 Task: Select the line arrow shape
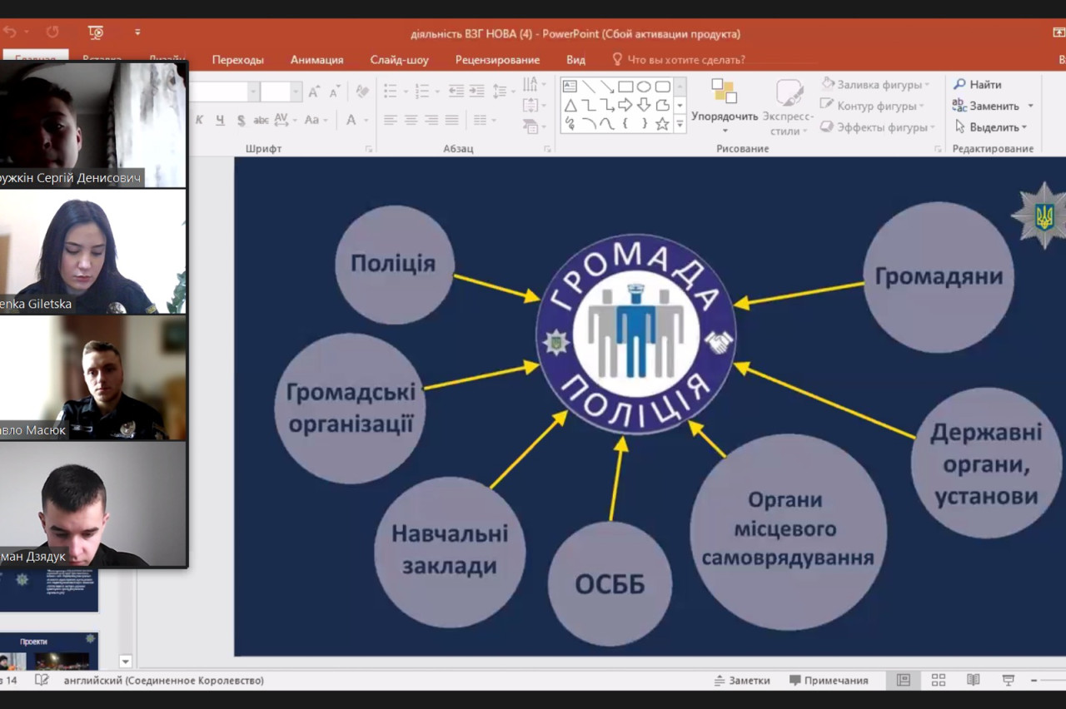[x=607, y=87]
